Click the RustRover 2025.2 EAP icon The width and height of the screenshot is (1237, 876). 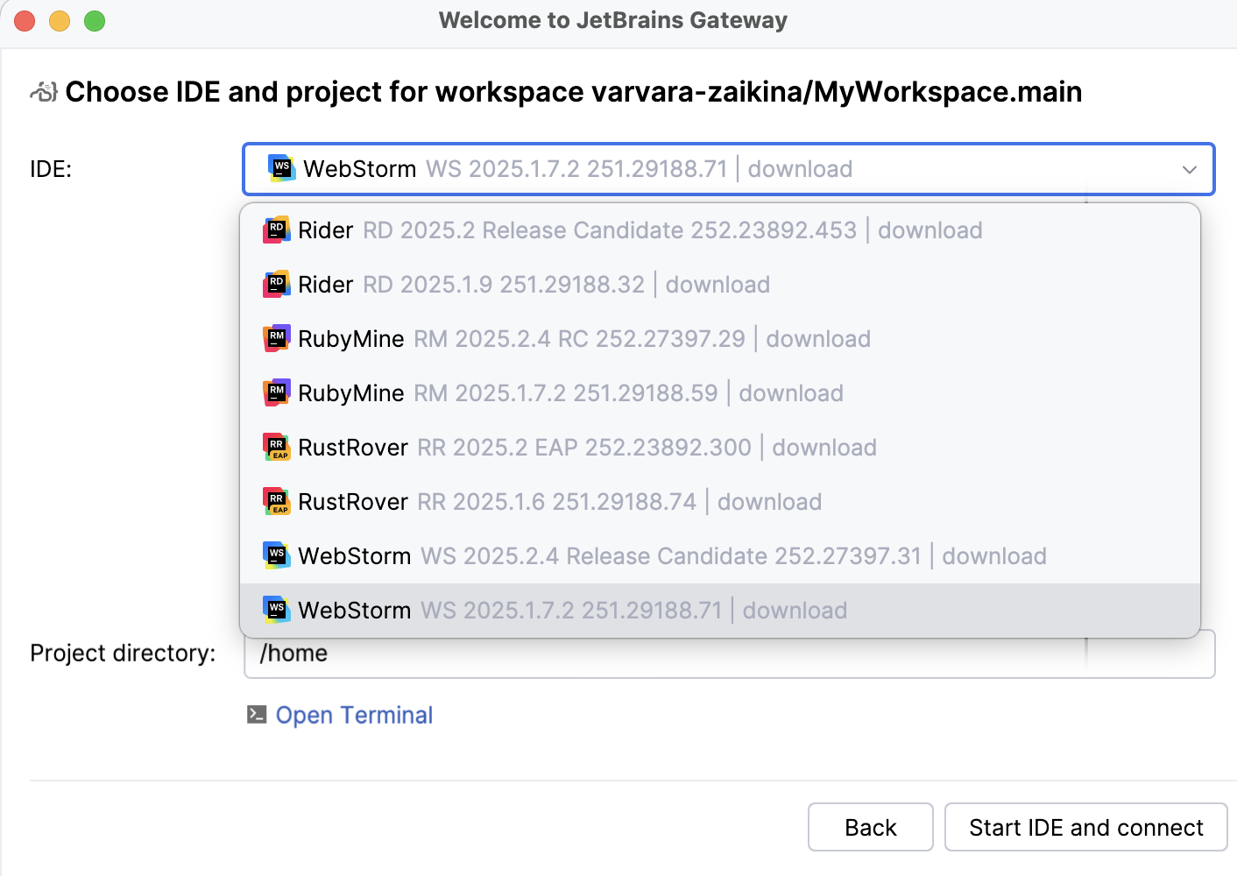[277, 447]
